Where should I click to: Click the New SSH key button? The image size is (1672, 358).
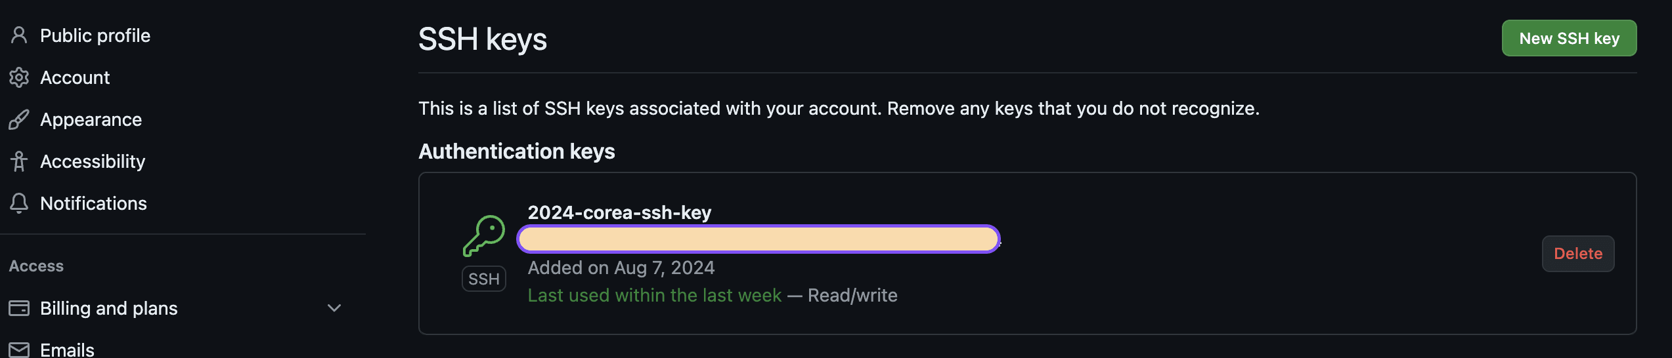pyautogui.click(x=1568, y=39)
